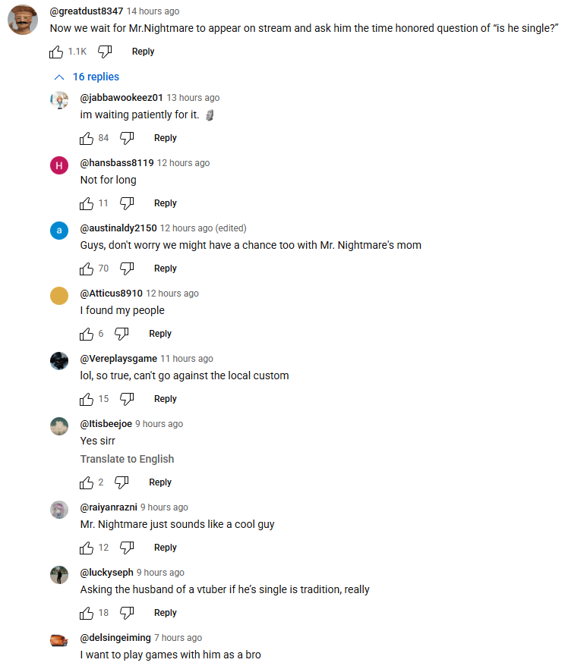This screenshot has height=669, width=568.
Task: Open @greatdust8347's profile avatar
Action: coord(23,20)
